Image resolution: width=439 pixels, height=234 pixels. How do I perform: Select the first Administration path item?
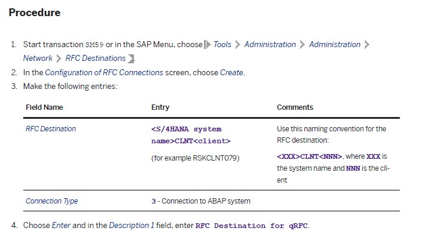270,44
